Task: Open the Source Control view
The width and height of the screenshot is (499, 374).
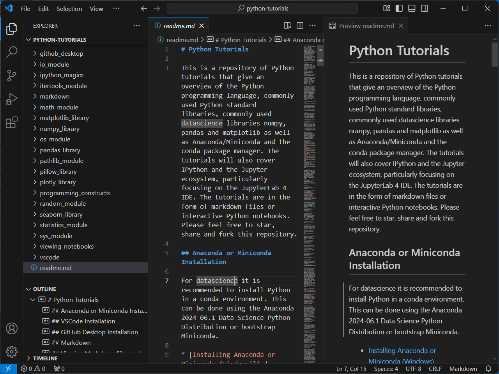Action: [12, 76]
